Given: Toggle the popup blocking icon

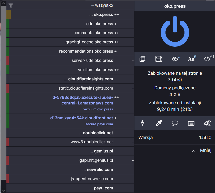Looking at the screenshot, I should click(x=143, y=59).
